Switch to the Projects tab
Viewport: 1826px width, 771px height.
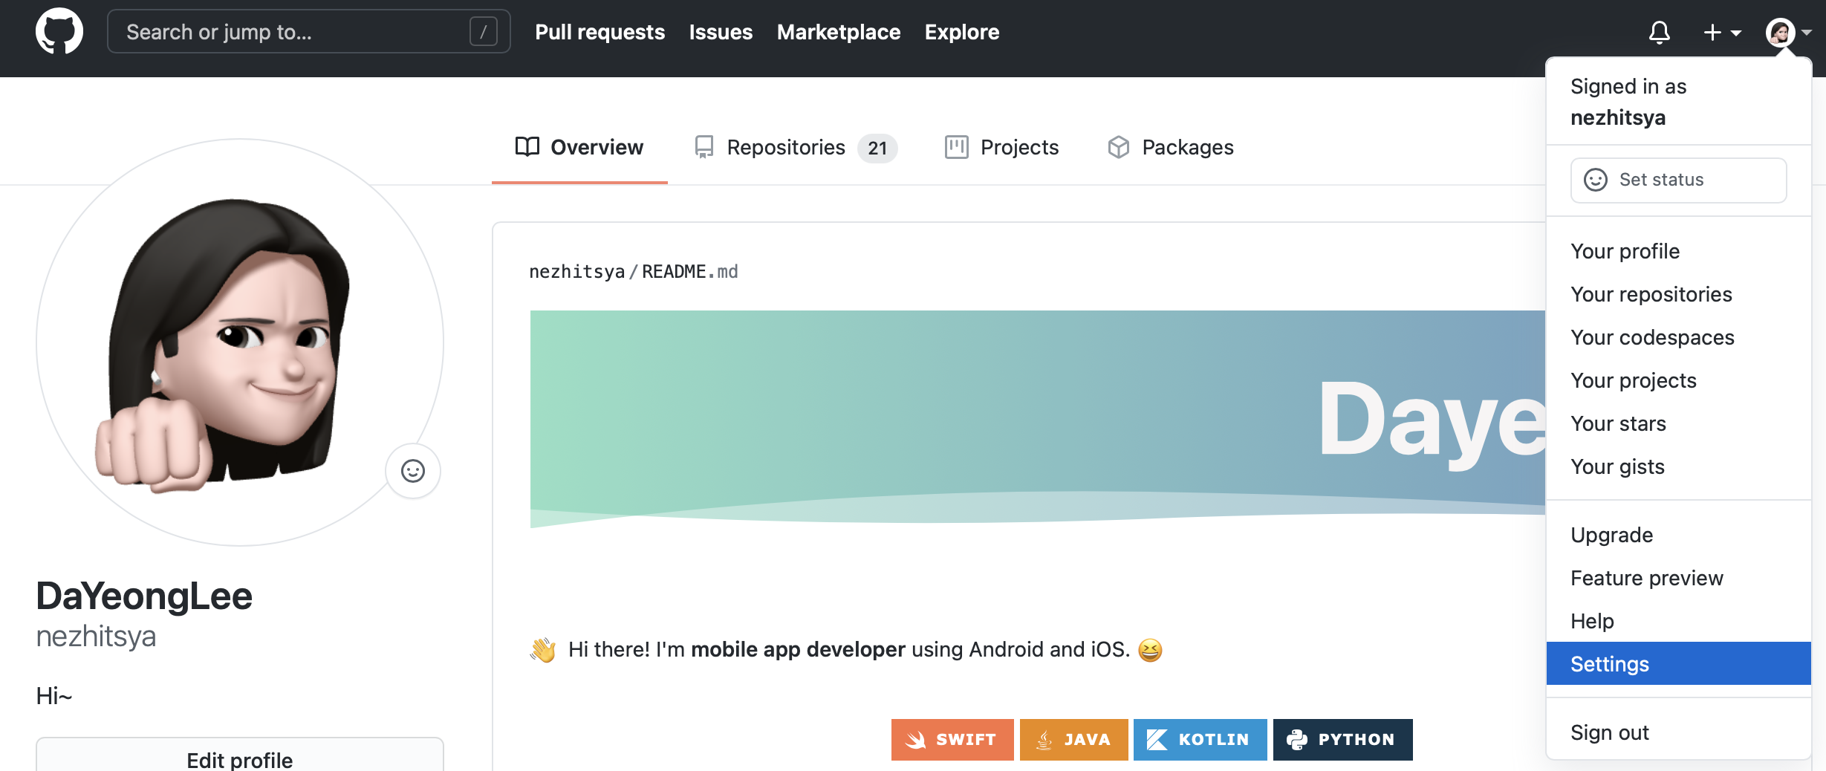1001,147
